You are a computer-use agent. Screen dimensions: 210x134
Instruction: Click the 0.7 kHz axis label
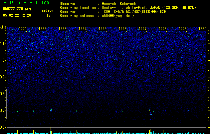tap(3, 111)
